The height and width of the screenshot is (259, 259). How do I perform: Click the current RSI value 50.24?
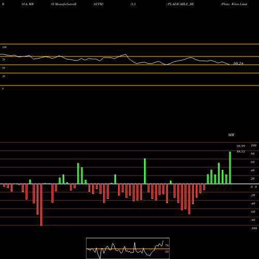[238, 63]
